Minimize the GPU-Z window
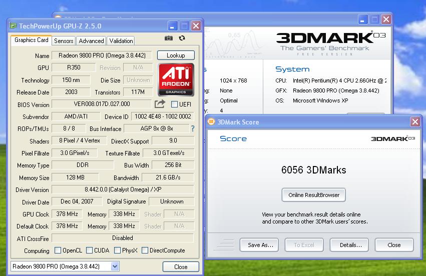Screen dimensions: 426x276 click(x=172, y=26)
